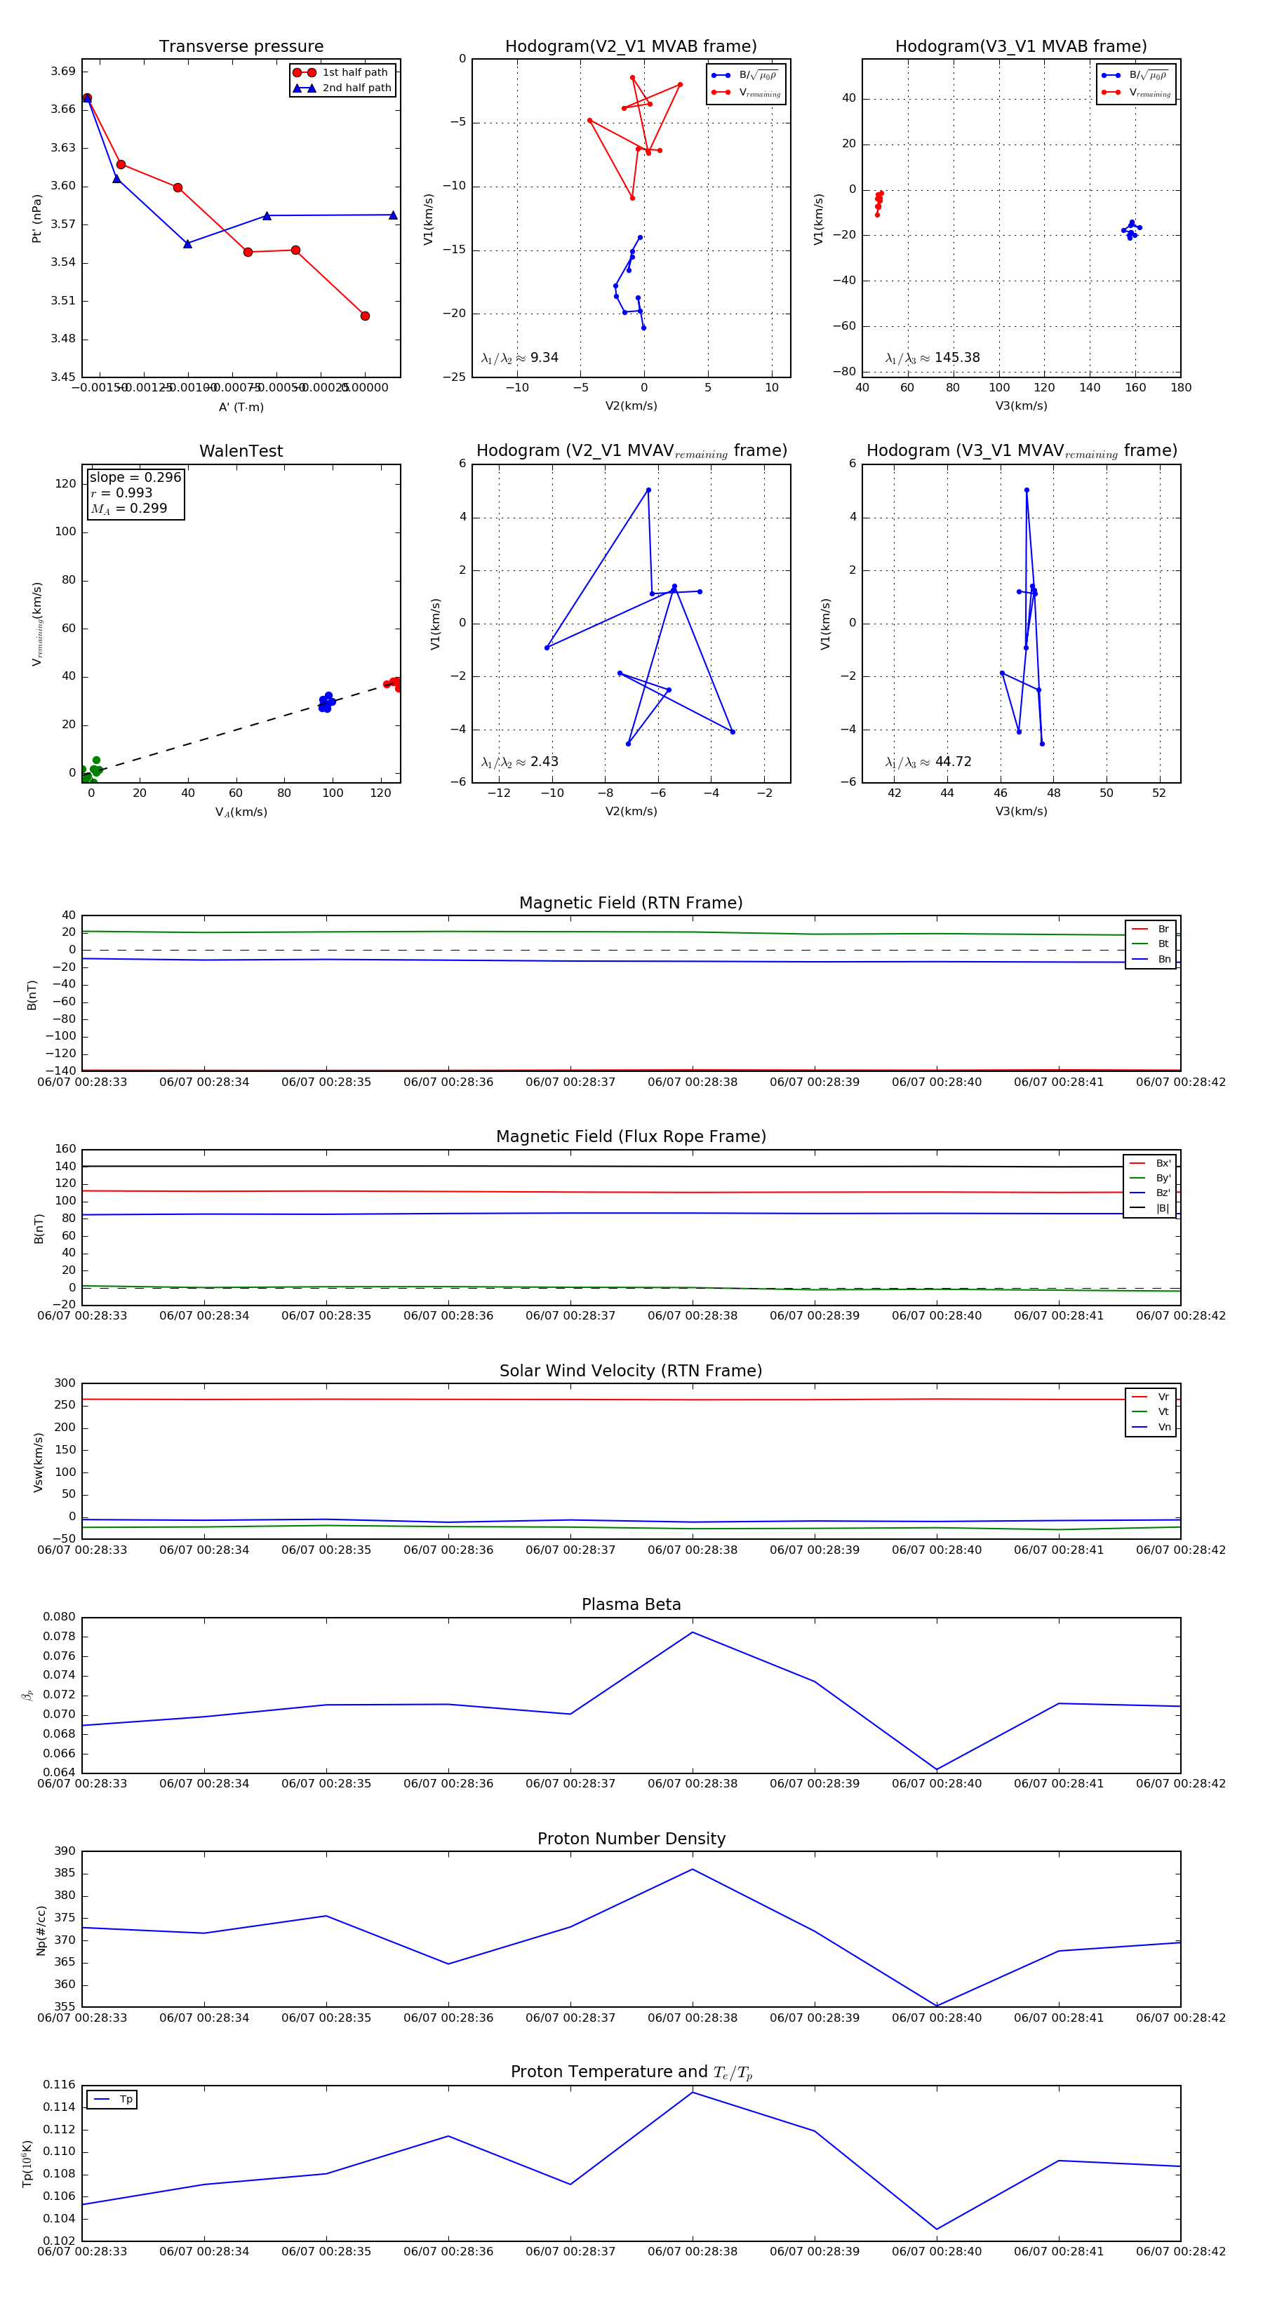Click the 'Magnetic Field (RTN Frame)' title

point(631,903)
